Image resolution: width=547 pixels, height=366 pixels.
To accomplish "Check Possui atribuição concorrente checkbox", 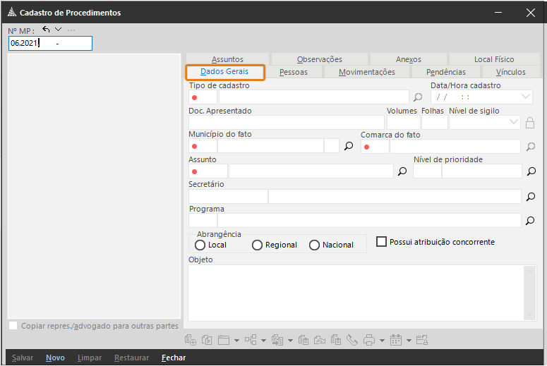I will 381,242.
